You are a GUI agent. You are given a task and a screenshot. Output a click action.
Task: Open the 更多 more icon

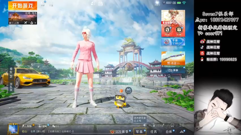tap(43, 4)
